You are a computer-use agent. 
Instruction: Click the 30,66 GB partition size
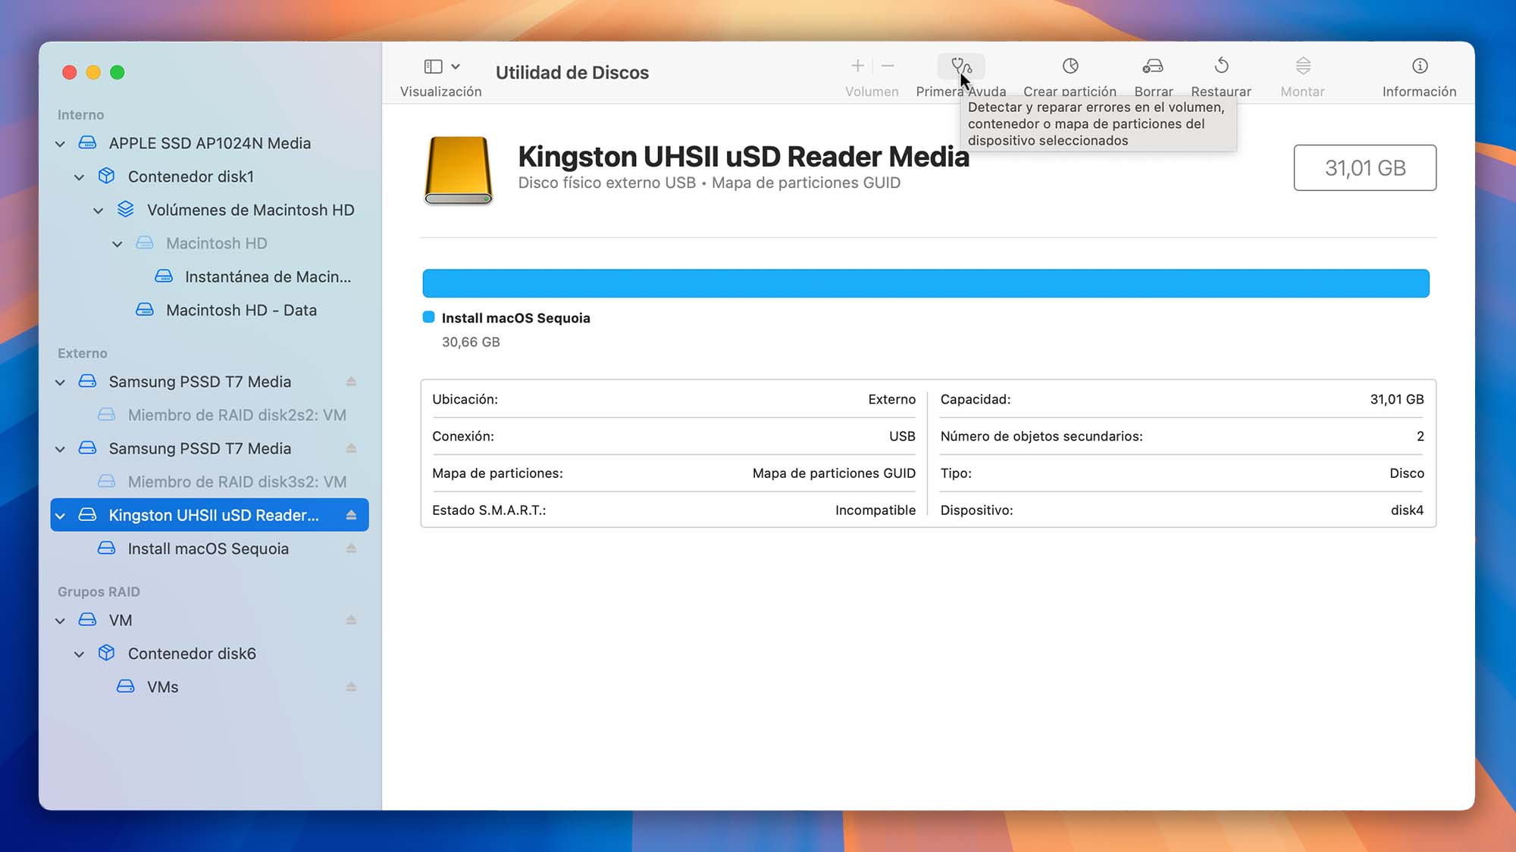pos(471,342)
